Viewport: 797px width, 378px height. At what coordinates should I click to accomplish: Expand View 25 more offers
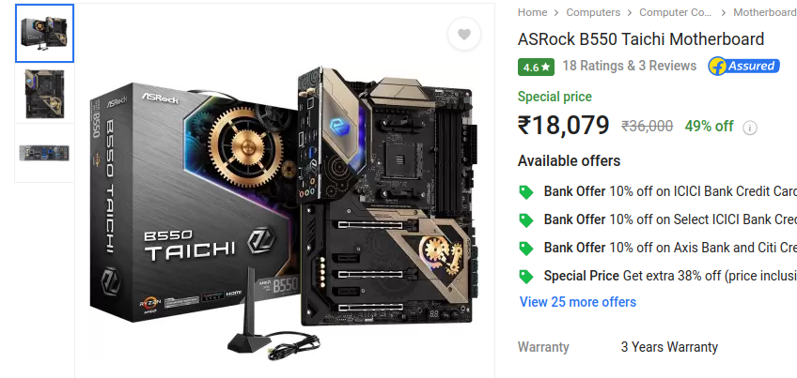[577, 302]
